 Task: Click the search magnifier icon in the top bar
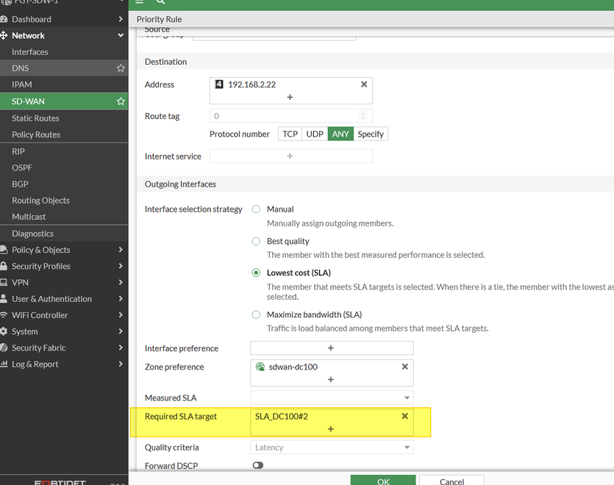pyautogui.click(x=160, y=2)
